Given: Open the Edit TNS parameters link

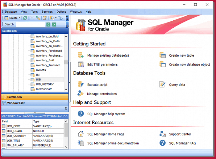Looking at the screenshot, I should click(x=102, y=64).
